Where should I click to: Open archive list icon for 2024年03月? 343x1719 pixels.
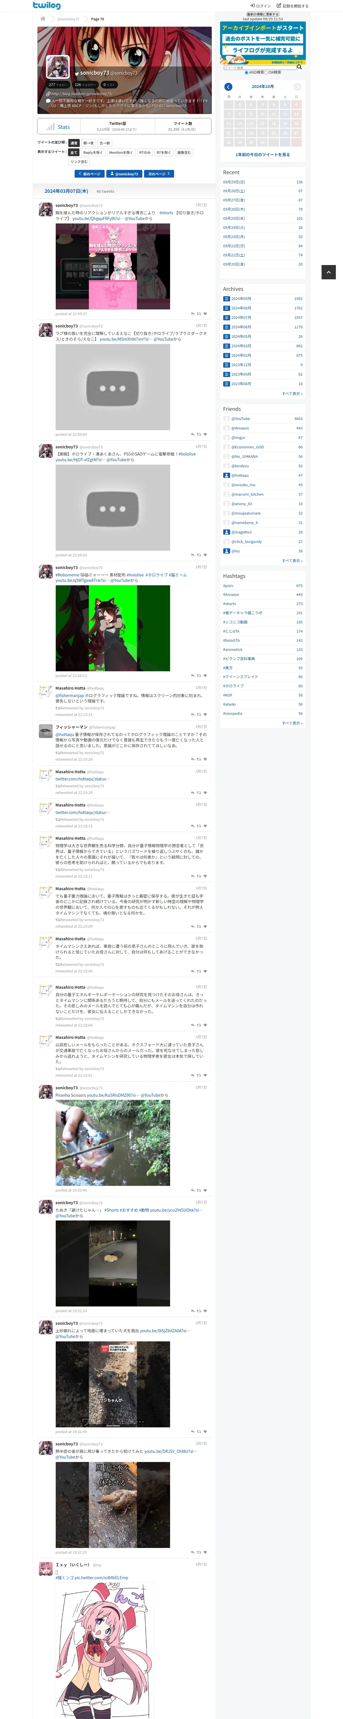click(x=226, y=346)
